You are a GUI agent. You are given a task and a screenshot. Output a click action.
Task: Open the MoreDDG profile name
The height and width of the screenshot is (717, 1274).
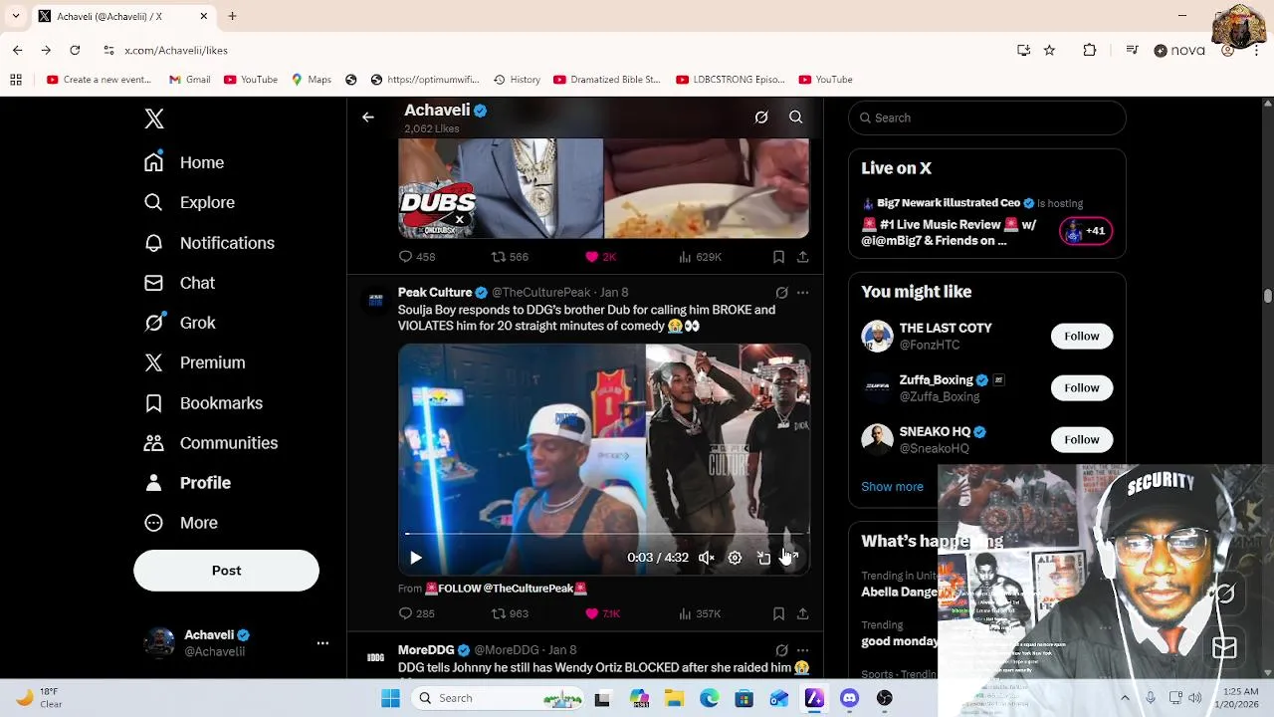pos(426,649)
